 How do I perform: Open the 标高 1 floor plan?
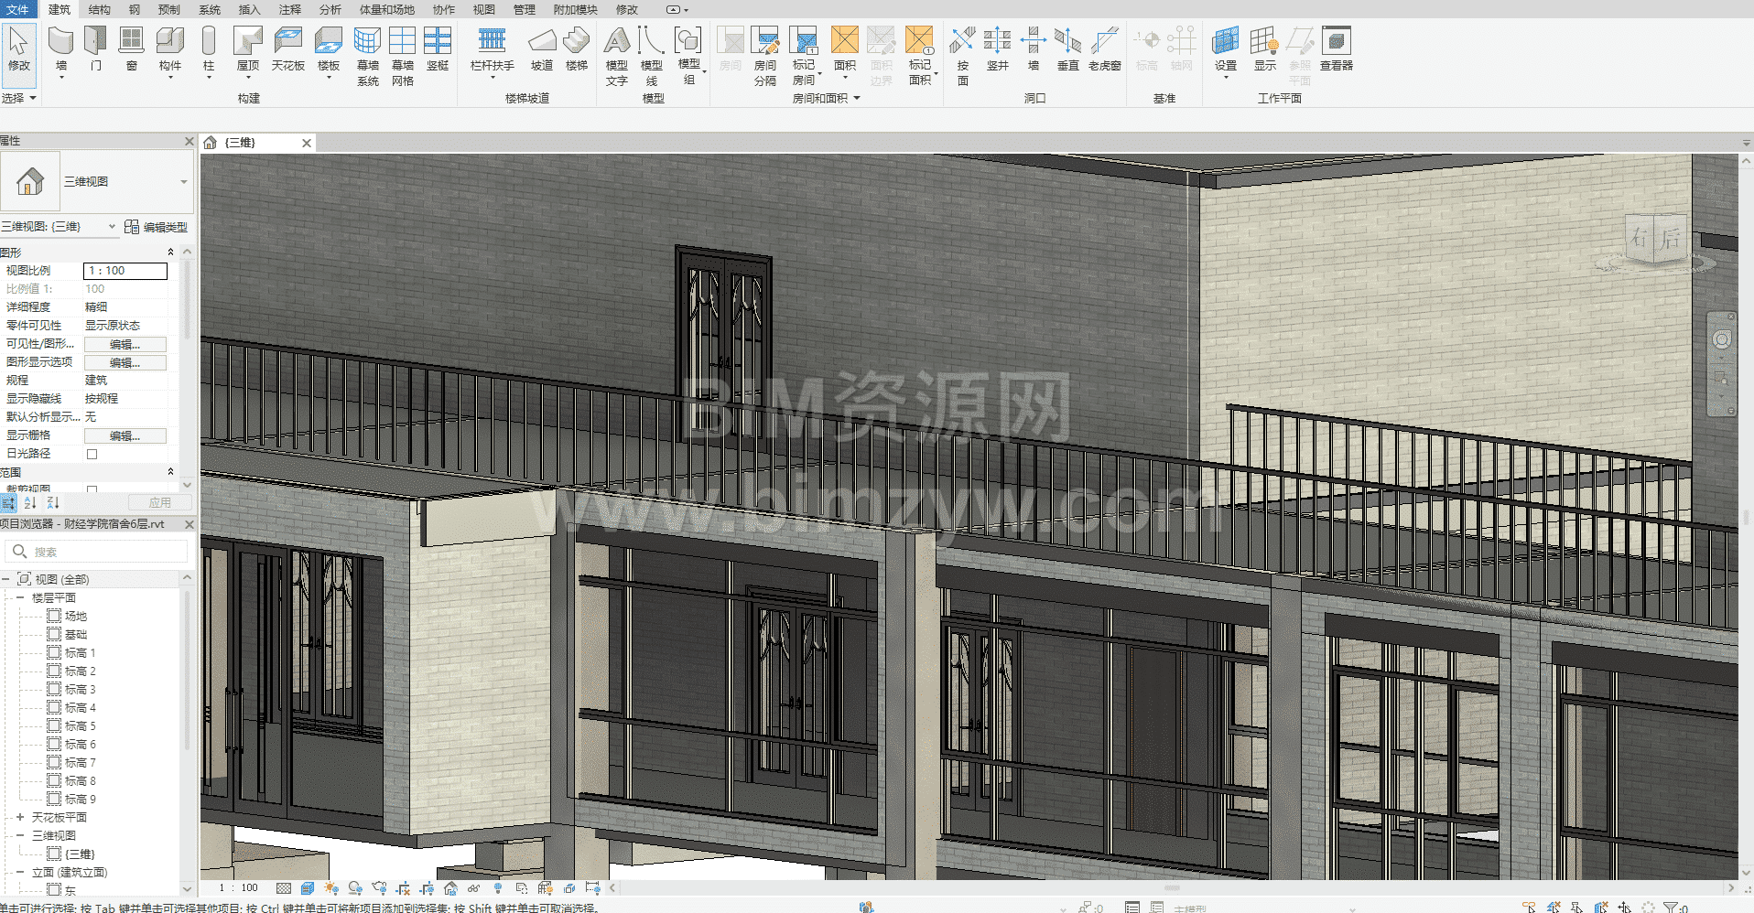[x=80, y=652]
